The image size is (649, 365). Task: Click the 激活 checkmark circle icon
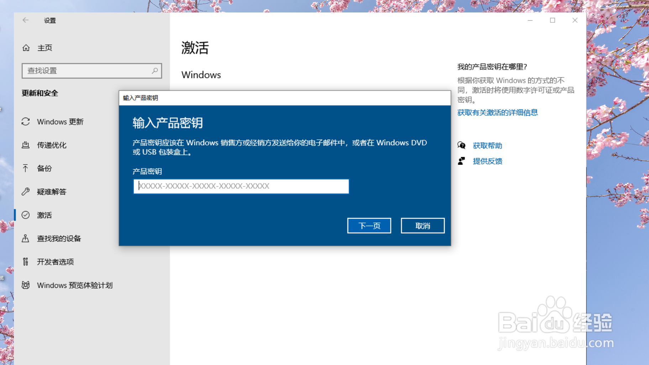point(26,215)
